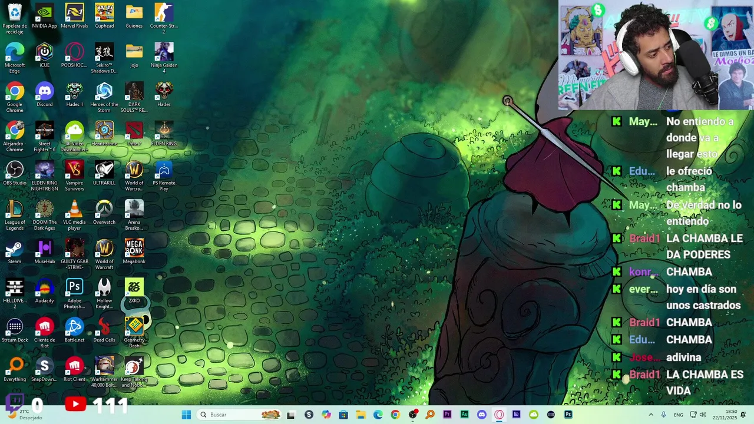
Task: Open the Sekiro Shadows Die shortcut
Action: tap(104, 58)
